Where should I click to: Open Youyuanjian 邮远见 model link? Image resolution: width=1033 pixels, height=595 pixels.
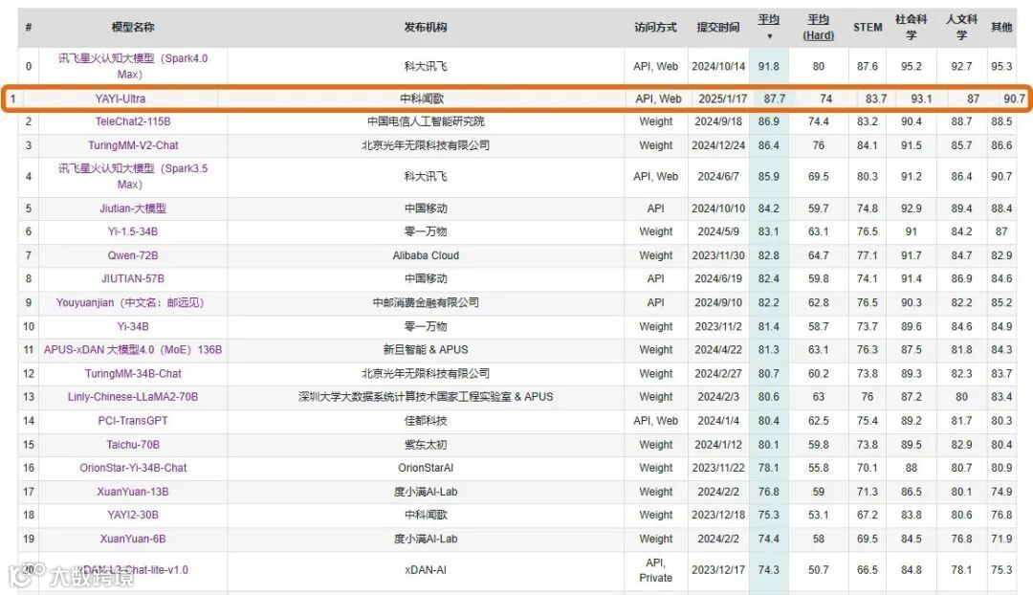(130, 302)
